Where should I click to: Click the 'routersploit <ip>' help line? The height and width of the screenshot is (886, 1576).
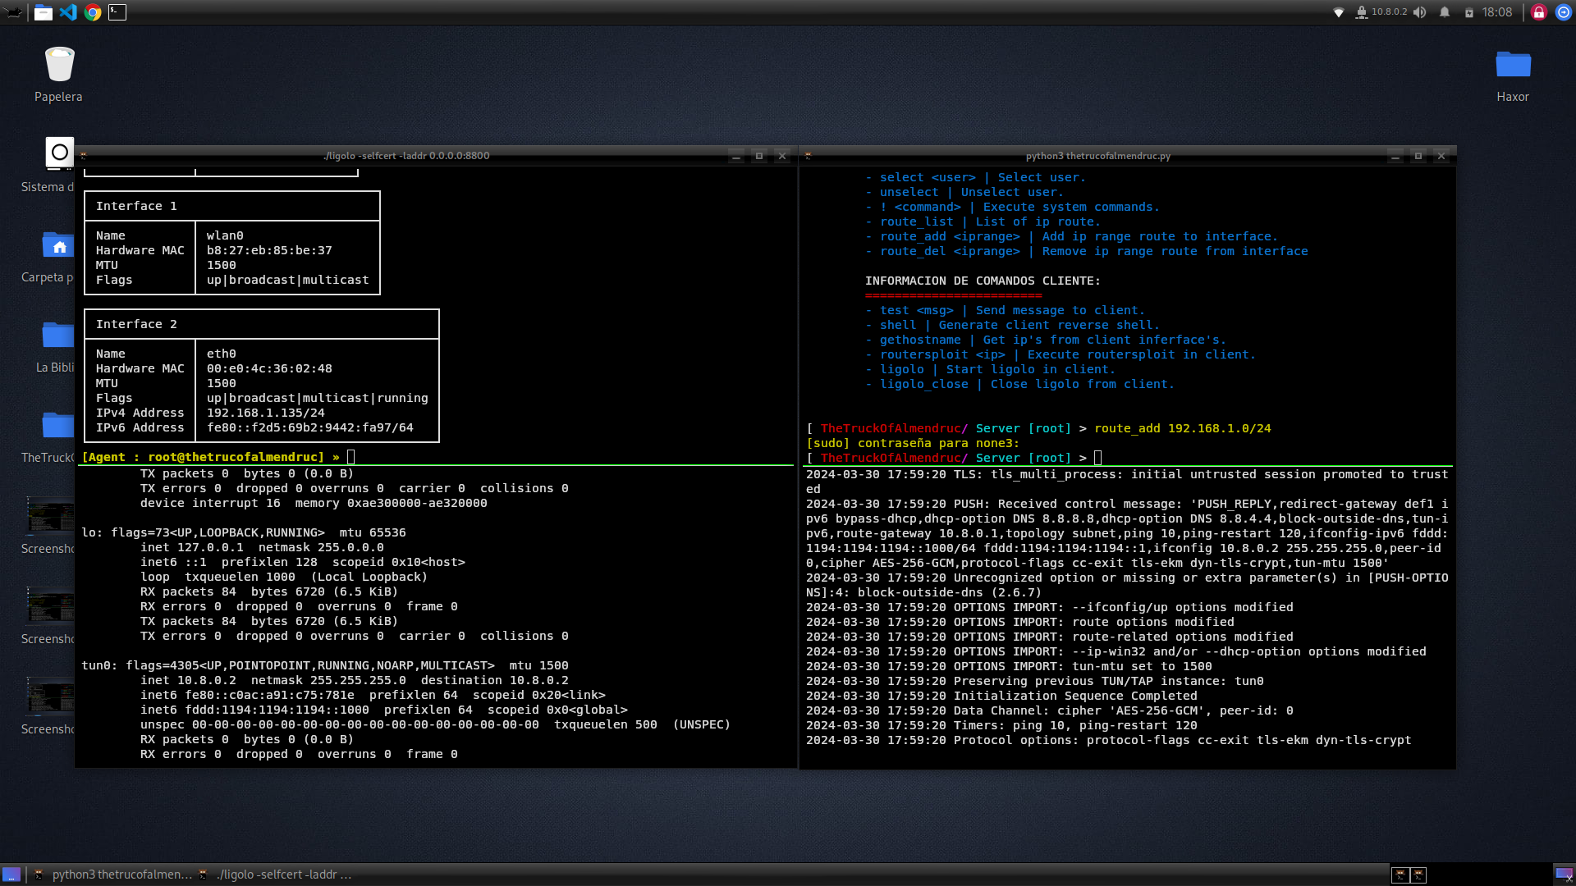pos(1061,354)
